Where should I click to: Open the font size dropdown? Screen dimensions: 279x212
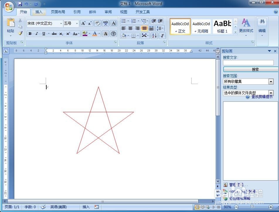pyautogui.click(x=77, y=23)
